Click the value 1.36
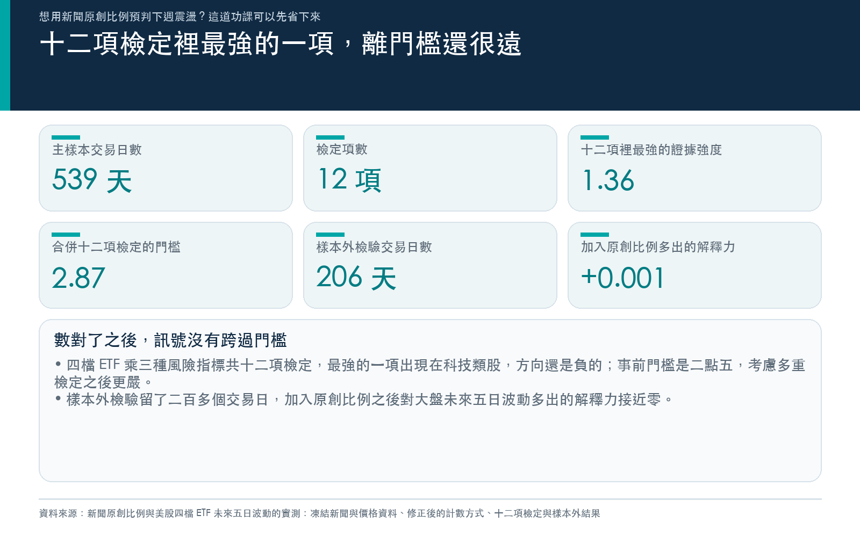The image size is (860, 537). coord(608,180)
